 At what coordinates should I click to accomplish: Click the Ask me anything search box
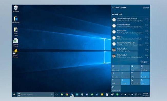[35, 95]
